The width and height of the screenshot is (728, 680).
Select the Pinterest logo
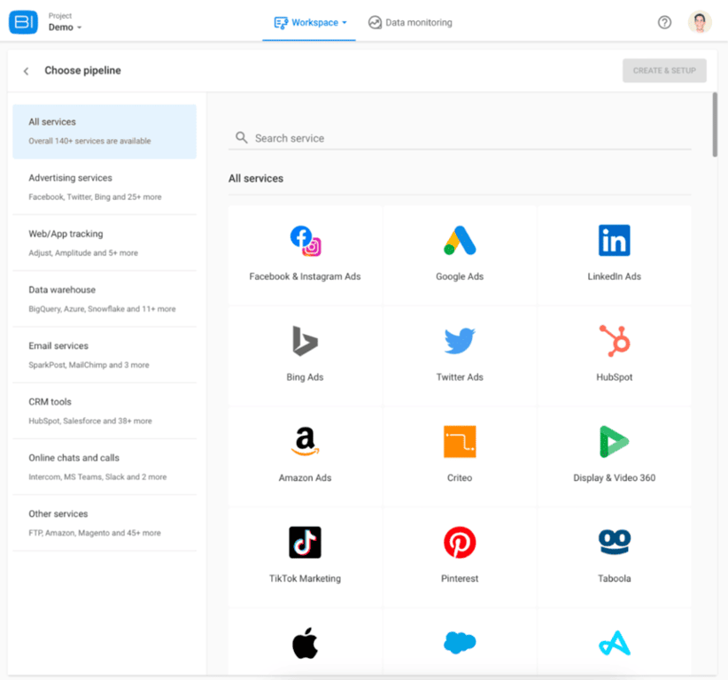pyautogui.click(x=460, y=542)
